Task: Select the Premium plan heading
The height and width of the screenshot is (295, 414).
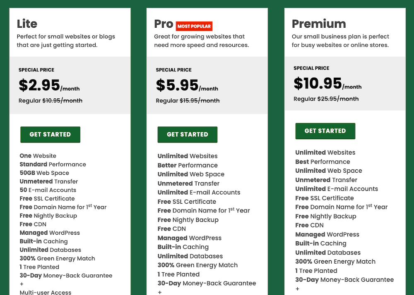Action: (319, 24)
